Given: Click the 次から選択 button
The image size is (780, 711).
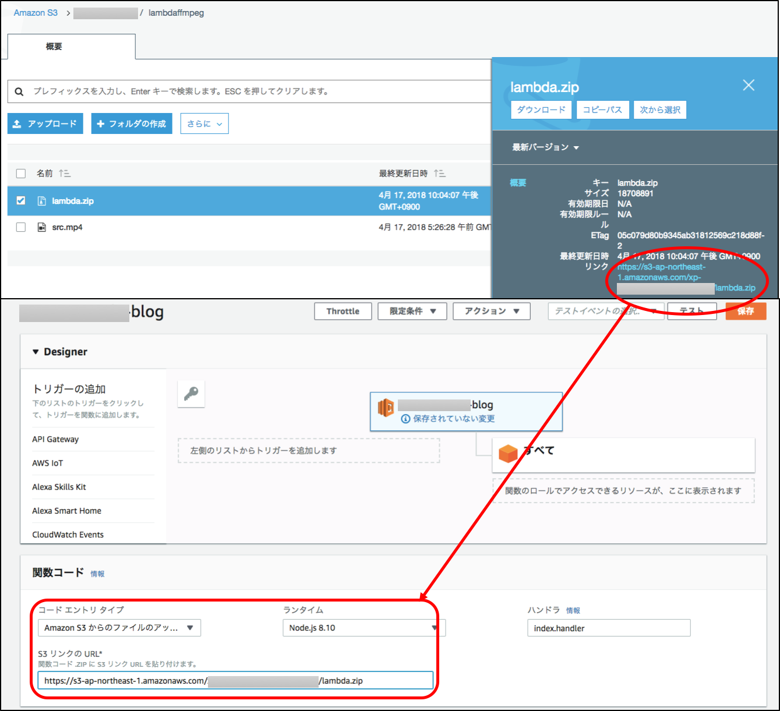Looking at the screenshot, I should pos(660,109).
